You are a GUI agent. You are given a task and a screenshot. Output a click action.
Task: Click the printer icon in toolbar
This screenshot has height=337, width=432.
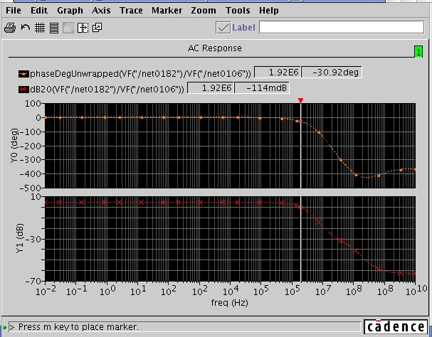pyautogui.click(x=10, y=28)
